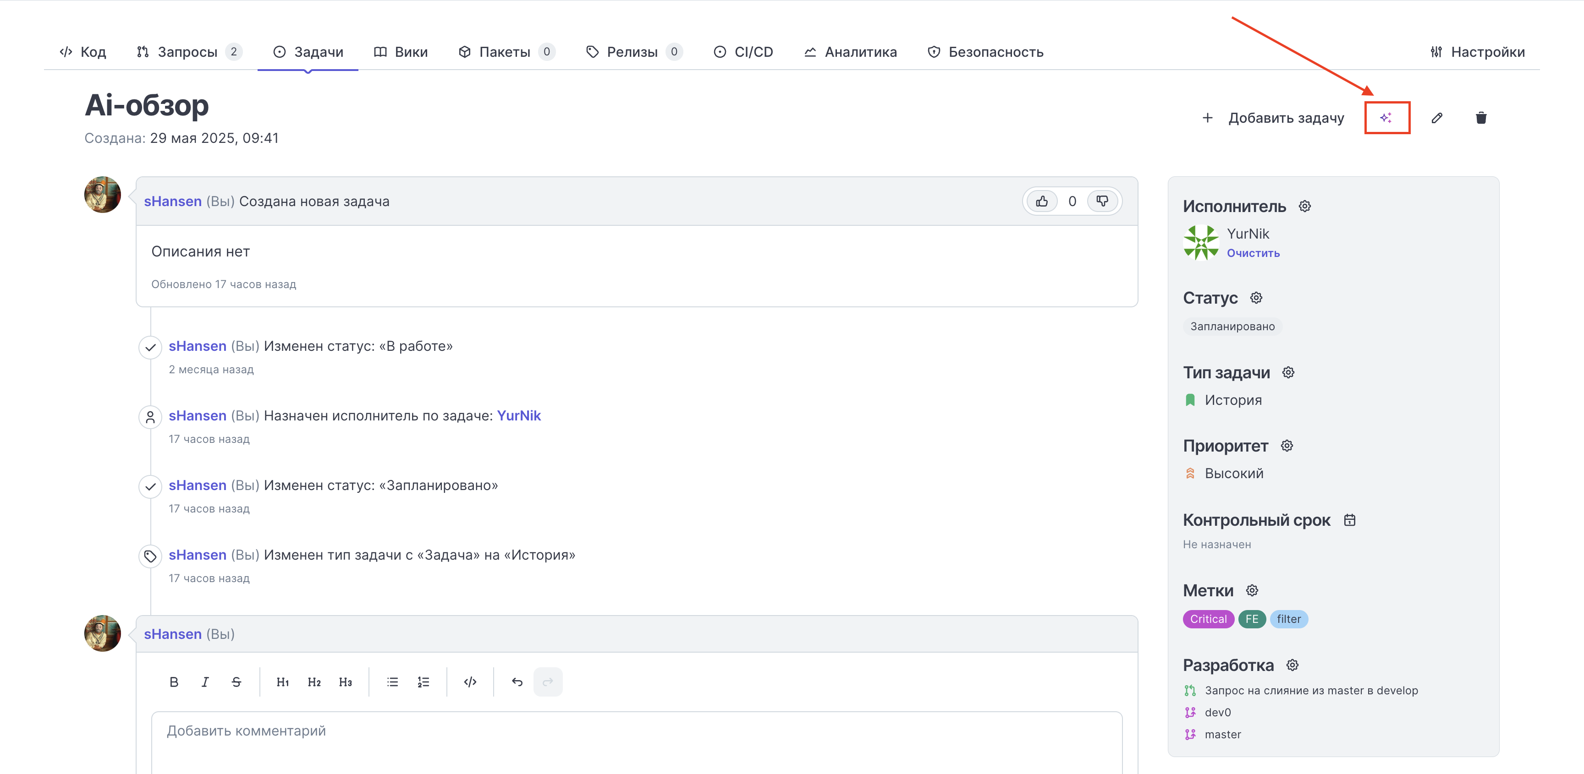Click the pencil edit icon
Image resolution: width=1584 pixels, height=774 pixels.
click(x=1437, y=117)
